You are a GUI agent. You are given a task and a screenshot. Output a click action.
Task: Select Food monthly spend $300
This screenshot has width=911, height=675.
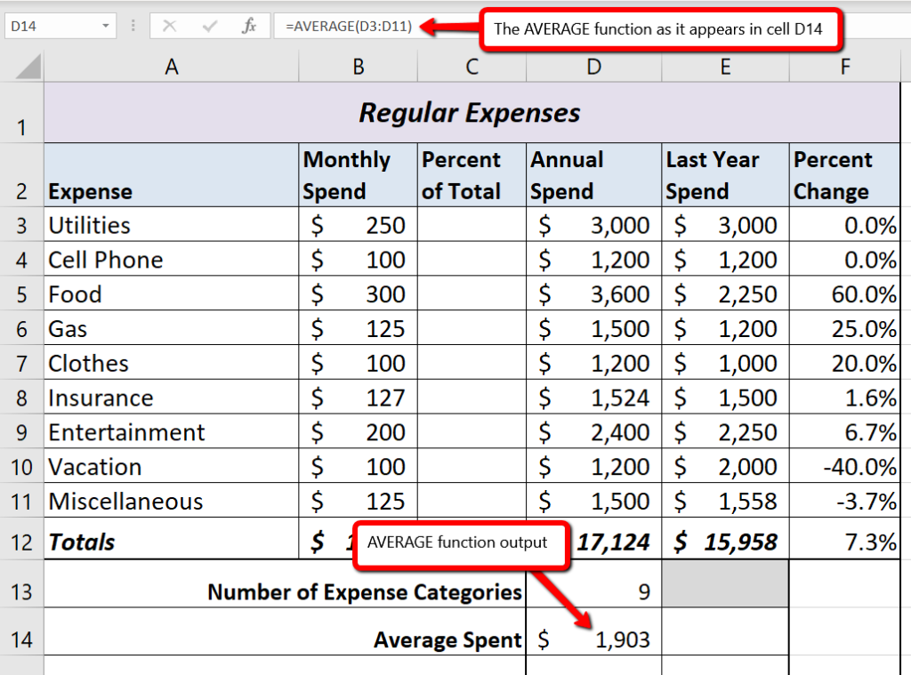coord(359,293)
